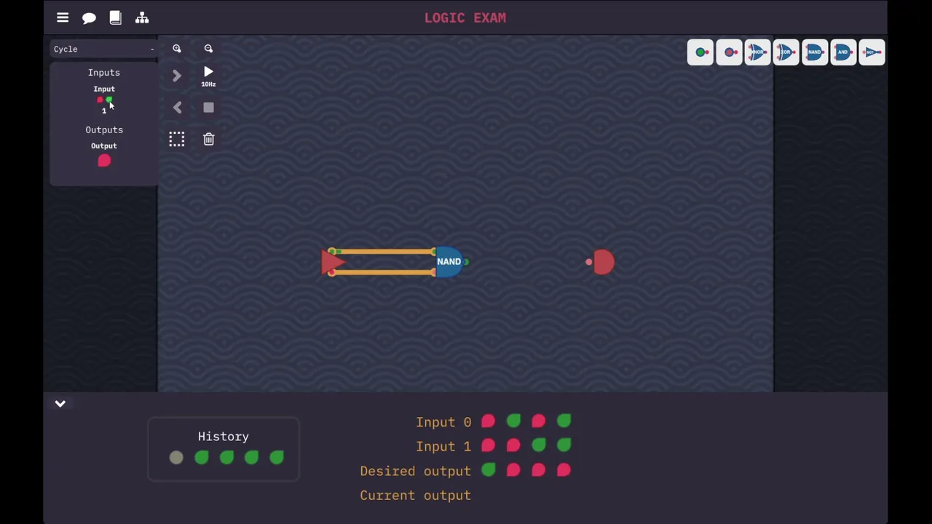This screenshot has height=524, width=932.
Task: Click the Inputs heading
Action: [104, 72]
